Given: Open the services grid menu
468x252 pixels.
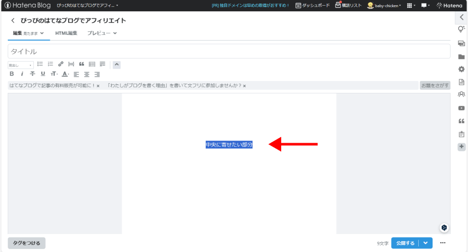Looking at the screenshot, I should pos(411,6).
